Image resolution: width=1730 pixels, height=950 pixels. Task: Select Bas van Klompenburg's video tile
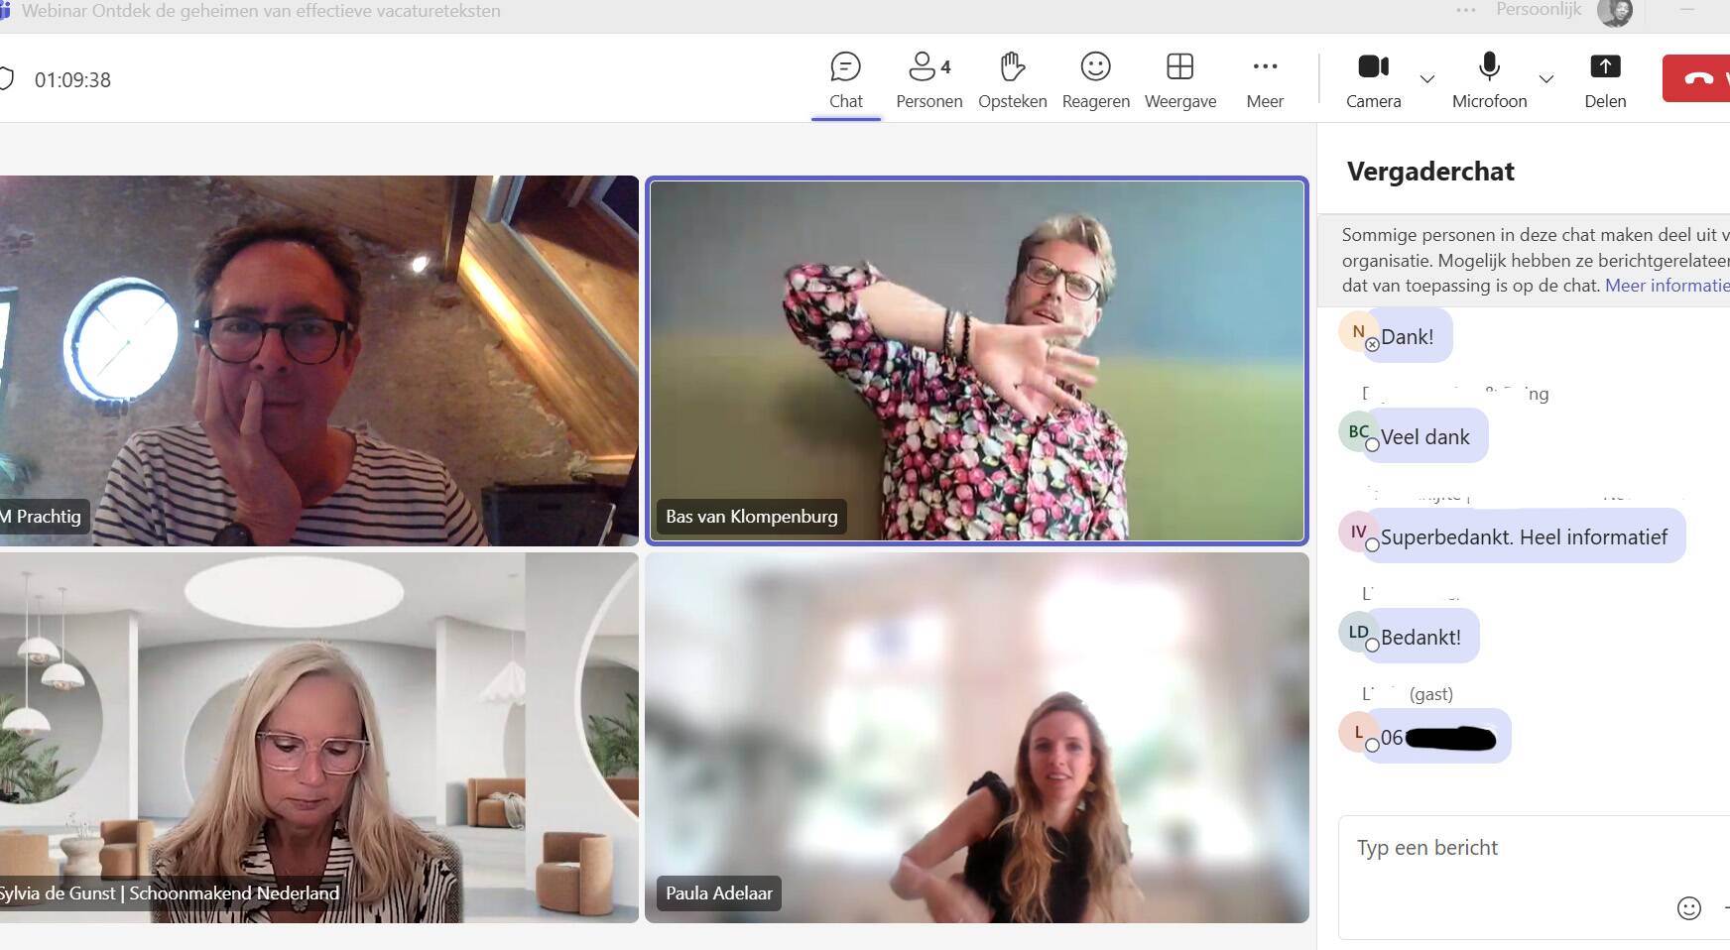[976, 360]
